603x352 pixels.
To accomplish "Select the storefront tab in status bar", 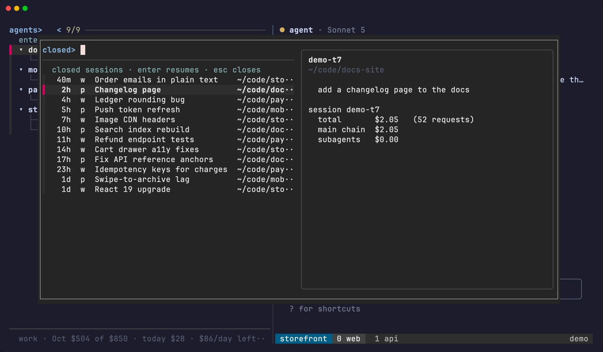I will point(303,339).
